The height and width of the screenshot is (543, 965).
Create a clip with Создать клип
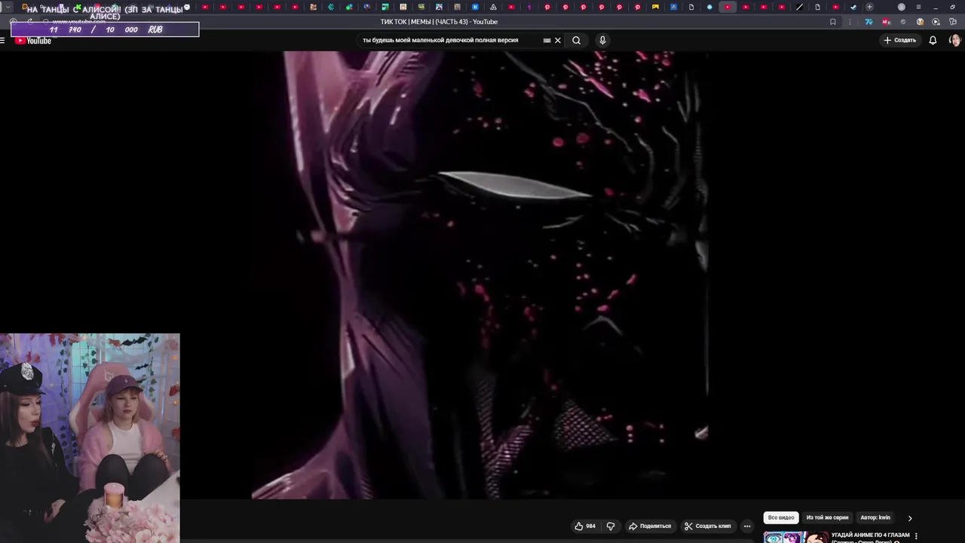tap(708, 526)
